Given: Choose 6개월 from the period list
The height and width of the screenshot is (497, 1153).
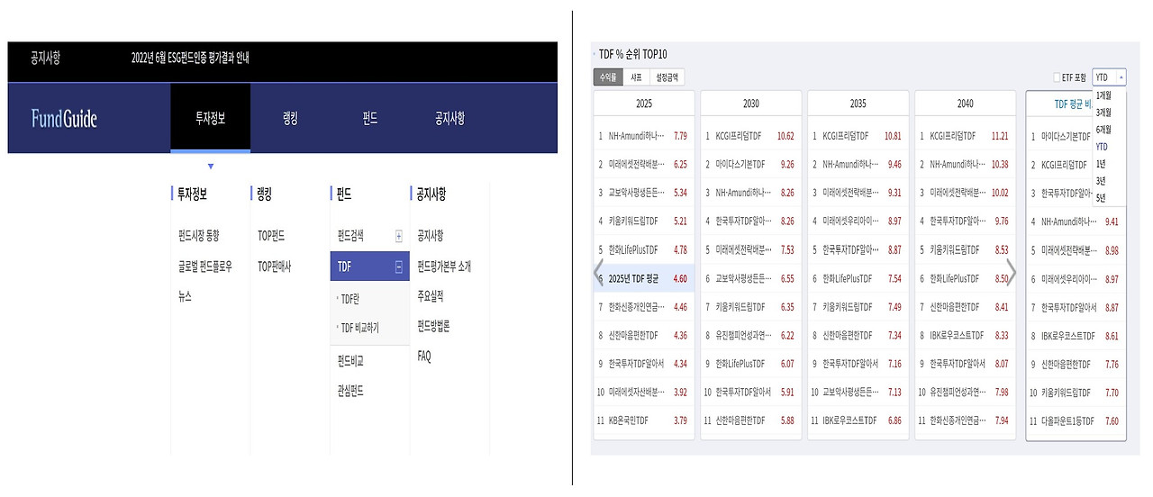Looking at the screenshot, I should tap(1103, 129).
